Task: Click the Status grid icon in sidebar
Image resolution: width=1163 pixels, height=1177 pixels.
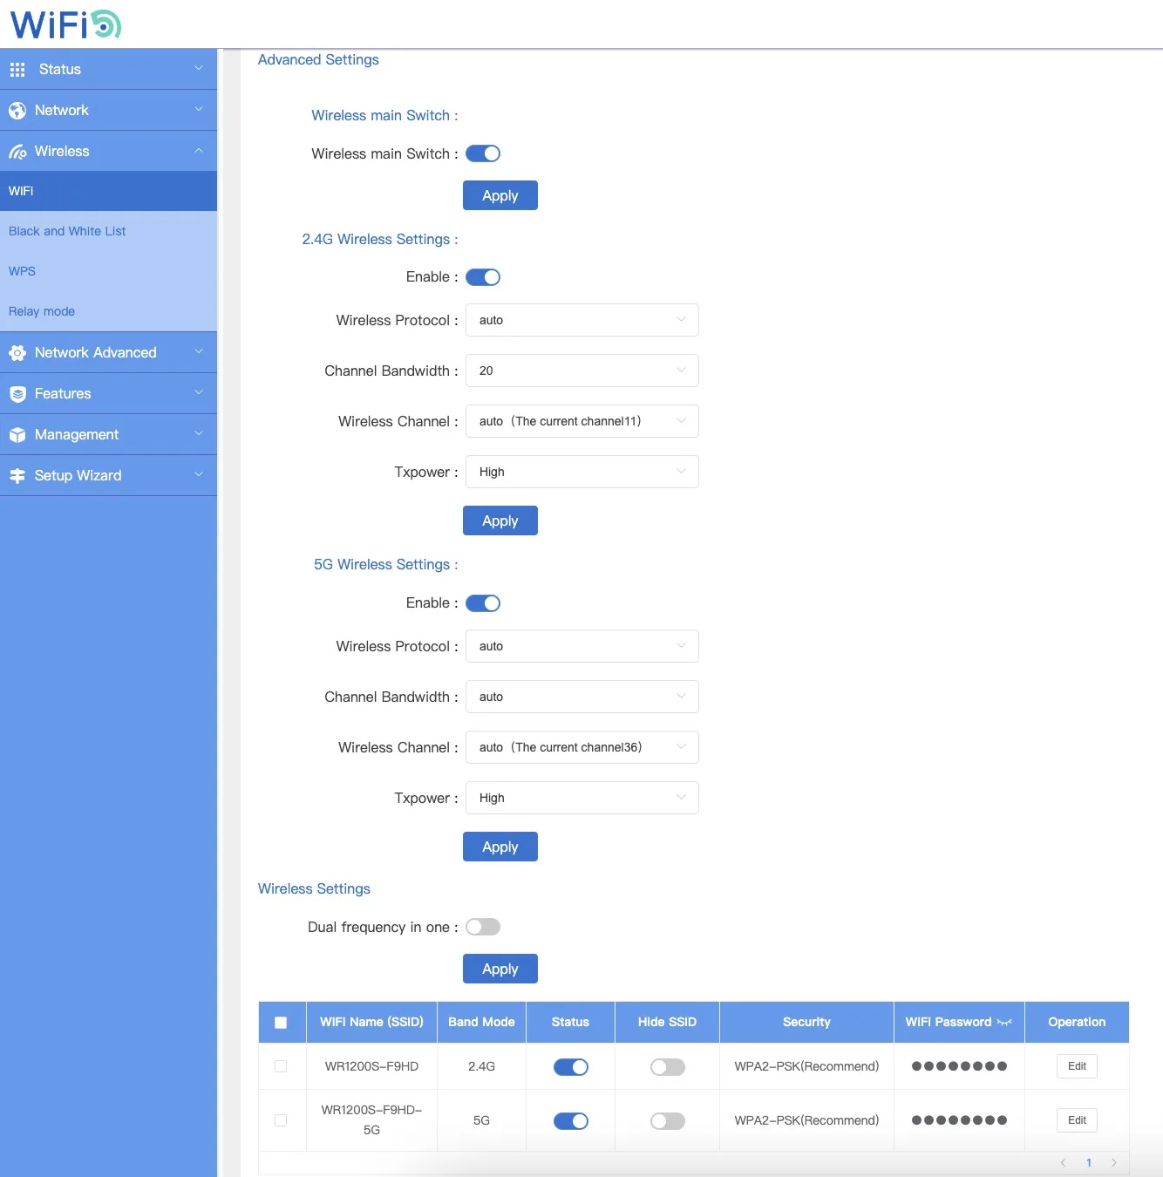Action: 17,70
